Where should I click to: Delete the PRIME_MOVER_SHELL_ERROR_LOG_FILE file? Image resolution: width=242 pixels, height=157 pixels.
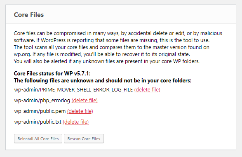pos(147,89)
